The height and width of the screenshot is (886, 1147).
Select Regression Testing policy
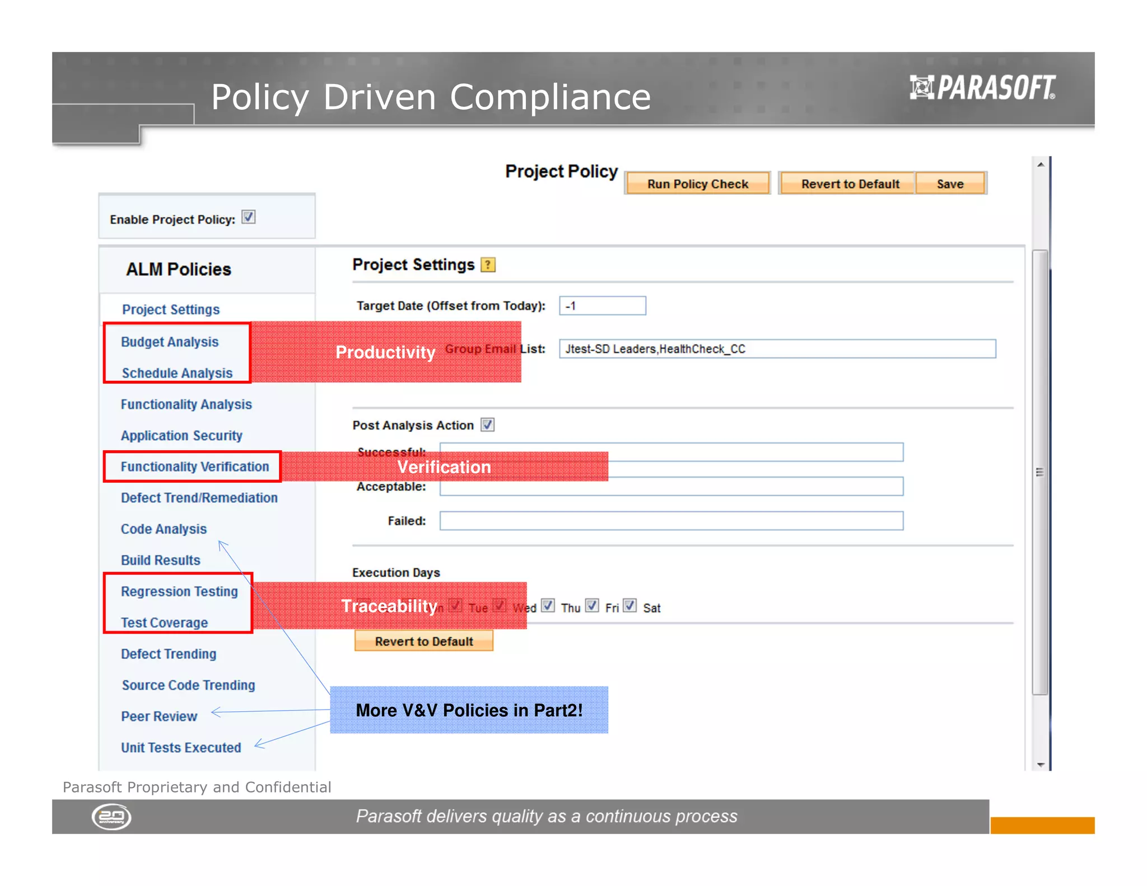click(179, 591)
